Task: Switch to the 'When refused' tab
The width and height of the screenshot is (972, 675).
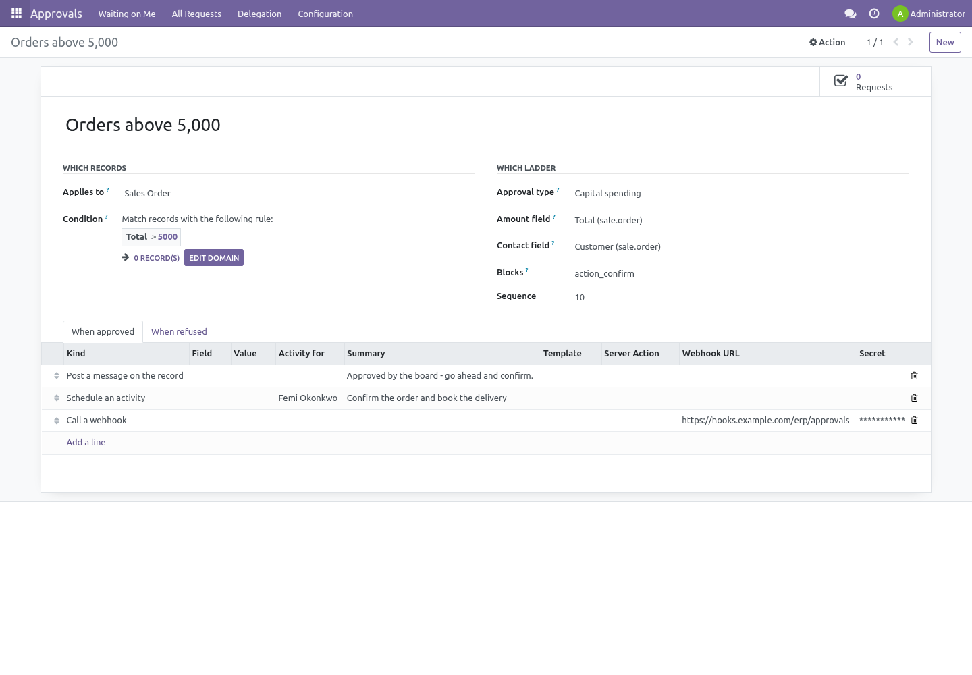Action: coord(179,331)
